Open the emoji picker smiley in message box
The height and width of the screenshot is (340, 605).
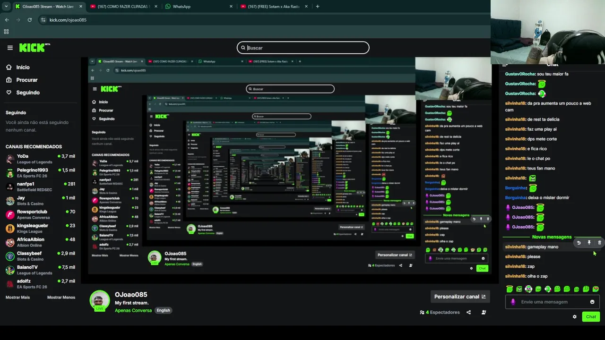[592, 302]
